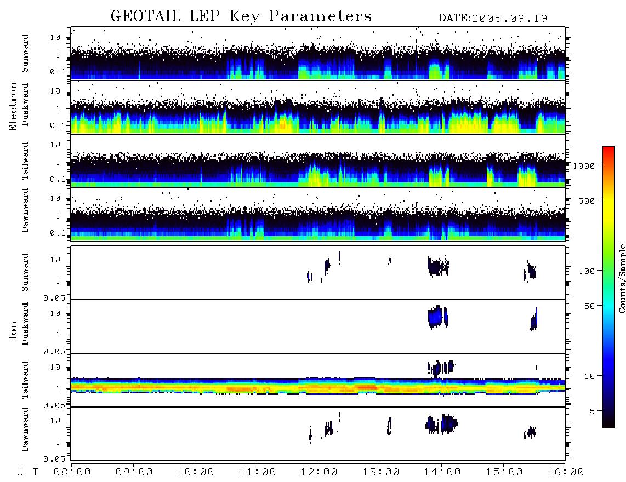626x482 pixels.
Task: Click the "50" colorbar tick label
Action: 589,306
